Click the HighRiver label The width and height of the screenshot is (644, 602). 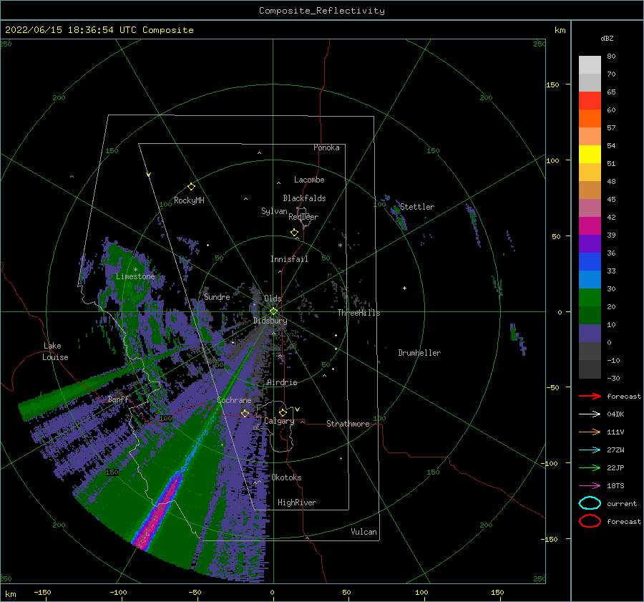click(297, 503)
